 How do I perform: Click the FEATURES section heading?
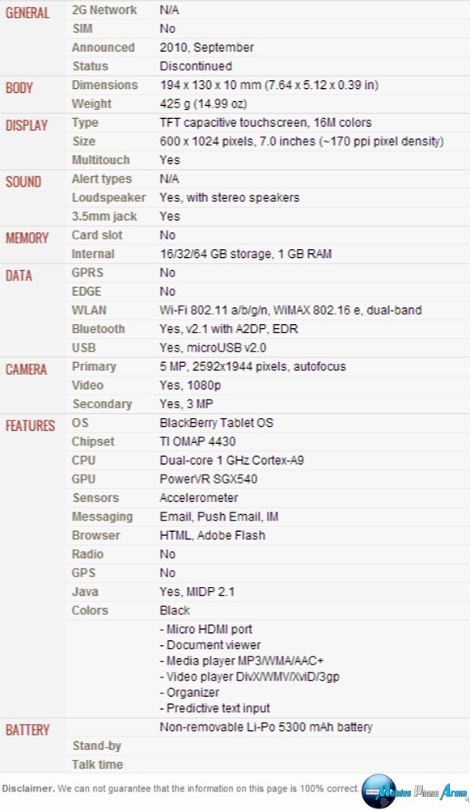click(x=30, y=426)
